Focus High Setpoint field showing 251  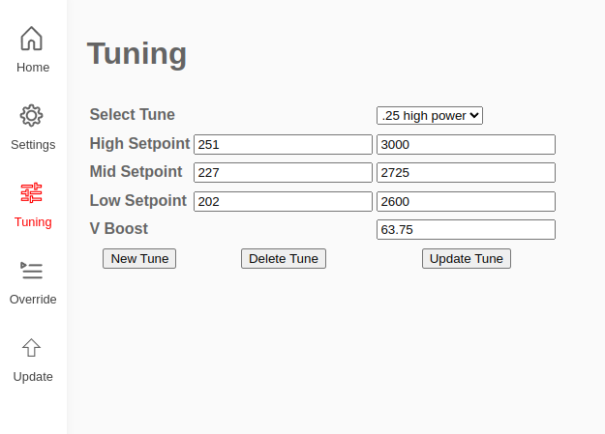pyautogui.click(x=283, y=145)
